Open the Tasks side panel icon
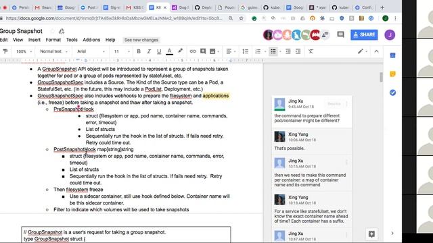The width and height of the screenshot is (433, 243). (392, 92)
